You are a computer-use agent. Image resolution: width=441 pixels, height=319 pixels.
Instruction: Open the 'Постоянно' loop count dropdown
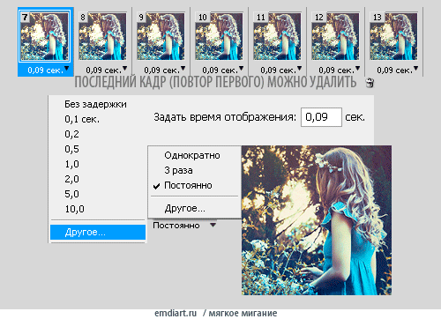184,226
